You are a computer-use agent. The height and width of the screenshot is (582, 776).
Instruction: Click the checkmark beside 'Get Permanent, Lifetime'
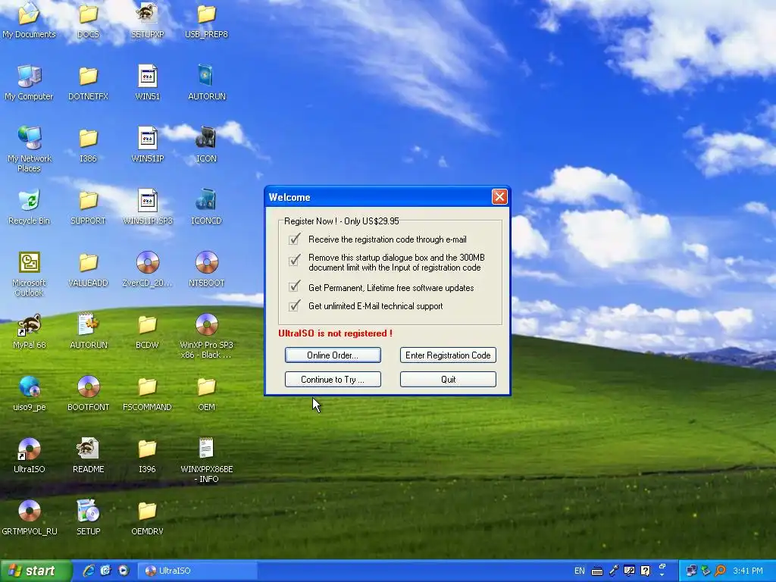[295, 286]
